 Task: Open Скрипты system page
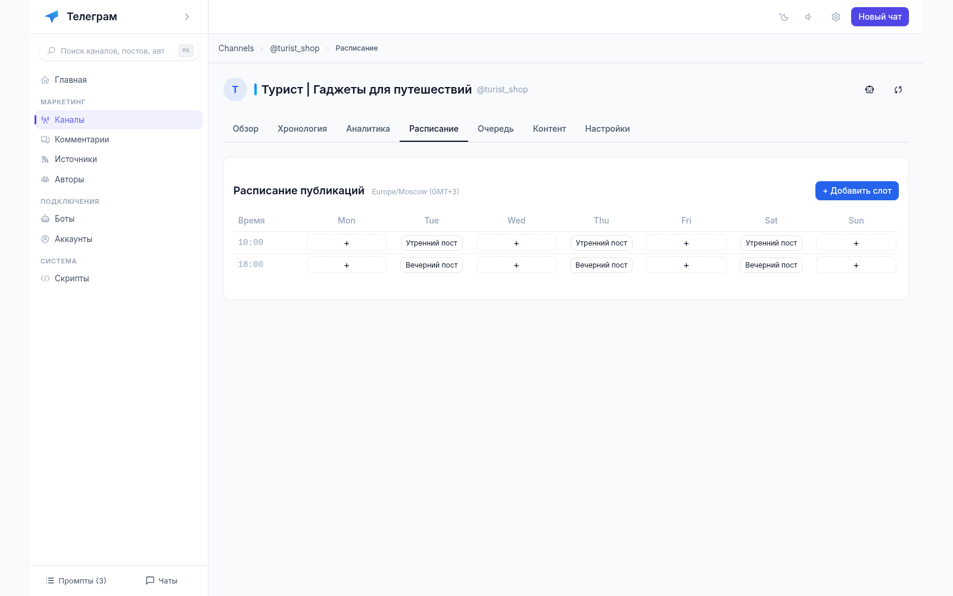[x=119, y=278]
